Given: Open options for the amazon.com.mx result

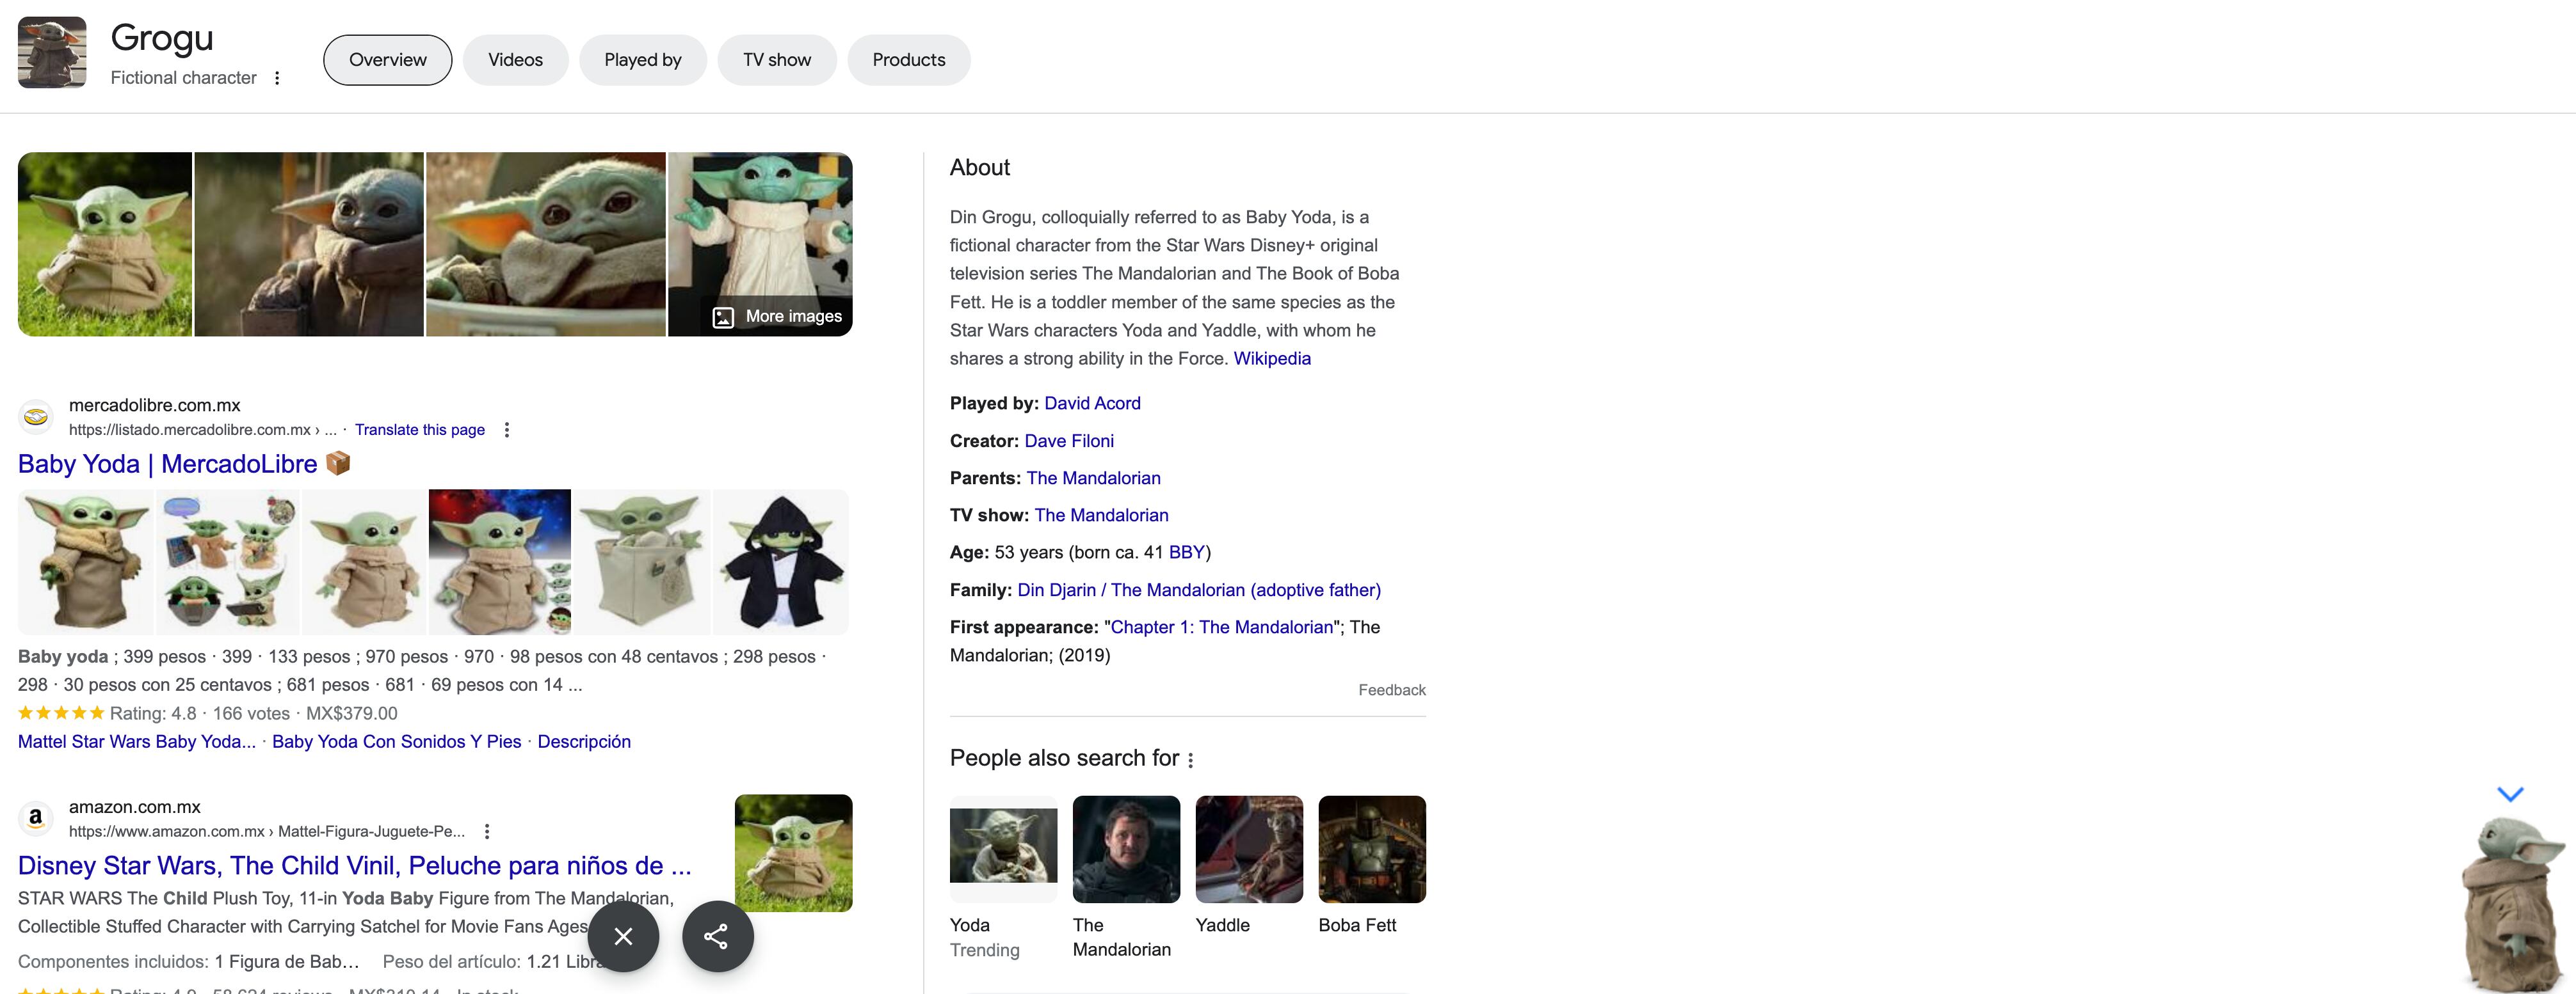Looking at the screenshot, I should point(487,831).
